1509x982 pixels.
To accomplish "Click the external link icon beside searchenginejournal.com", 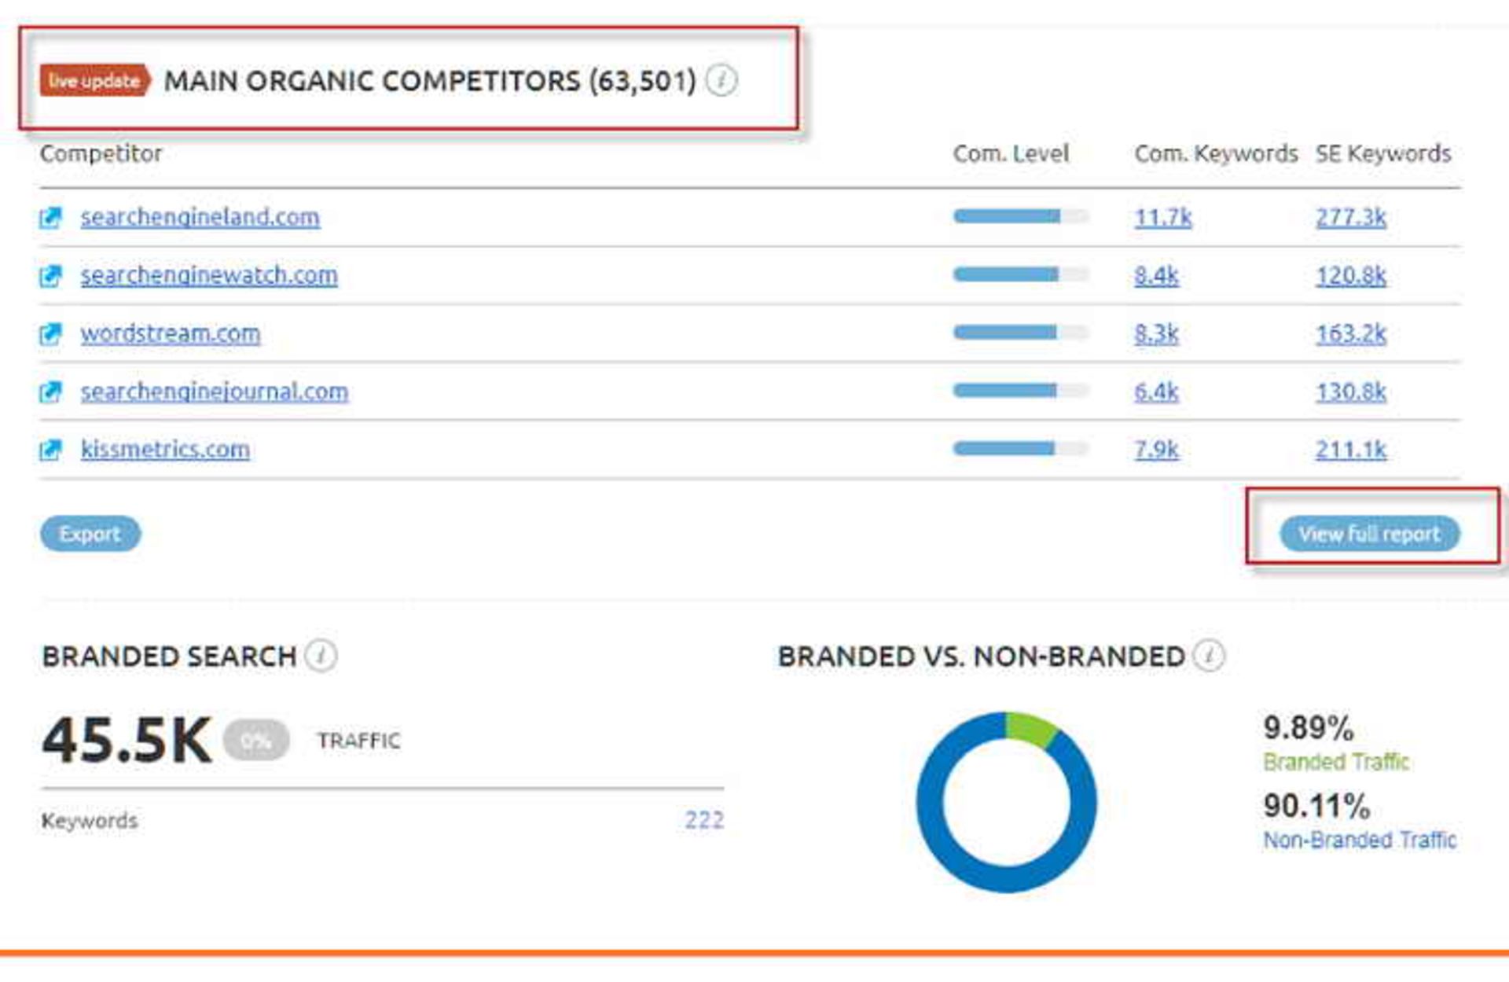I will (x=52, y=392).
